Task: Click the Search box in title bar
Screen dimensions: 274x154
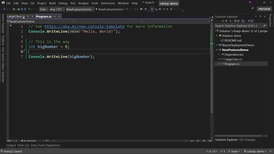Action: pos(149,3)
